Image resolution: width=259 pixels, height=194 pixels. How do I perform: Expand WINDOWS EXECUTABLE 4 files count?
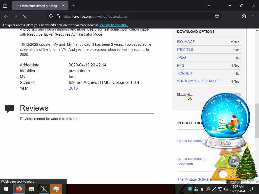click(235, 82)
